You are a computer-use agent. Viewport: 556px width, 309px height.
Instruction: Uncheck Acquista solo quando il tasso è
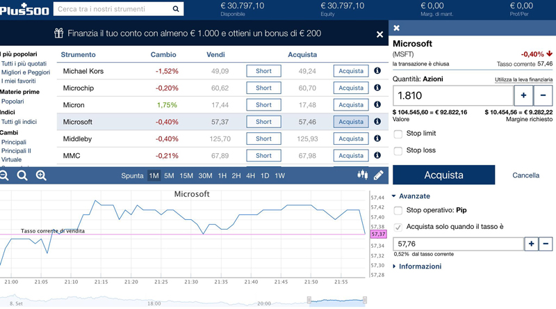click(x=398, y=228)
